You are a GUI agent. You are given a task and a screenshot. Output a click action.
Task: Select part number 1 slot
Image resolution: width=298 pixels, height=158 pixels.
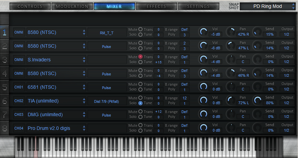4,32
